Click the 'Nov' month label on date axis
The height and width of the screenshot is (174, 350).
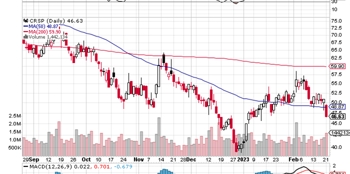(x=139, y=160)
